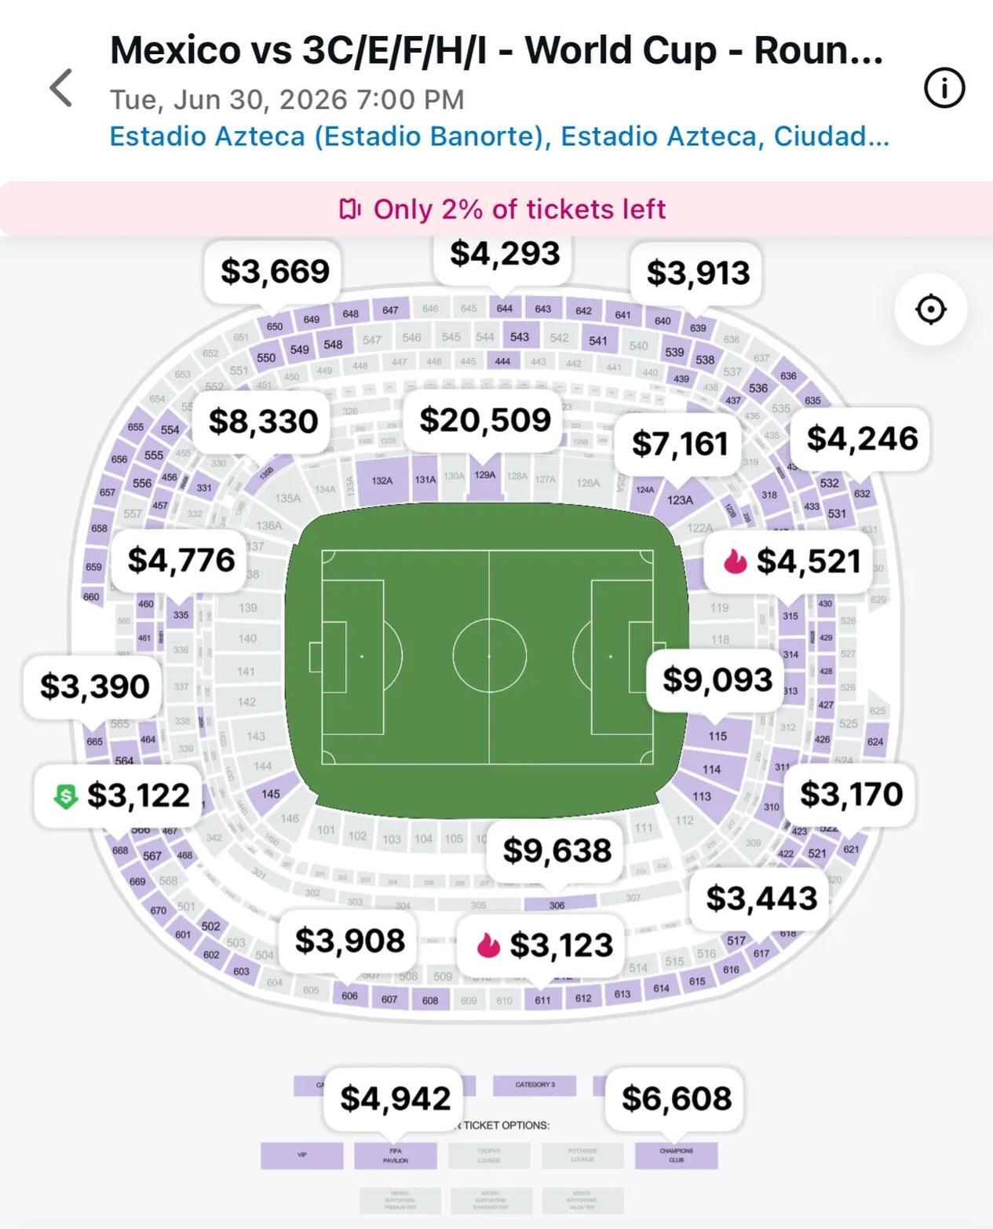Viewport: 993px width, 1229px height.
Task: Click the $4,293 price bubble at top
Action: tap(504, 254)
